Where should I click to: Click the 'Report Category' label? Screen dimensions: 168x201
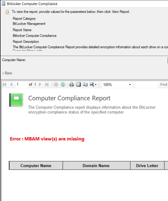[x=24, y=19]
